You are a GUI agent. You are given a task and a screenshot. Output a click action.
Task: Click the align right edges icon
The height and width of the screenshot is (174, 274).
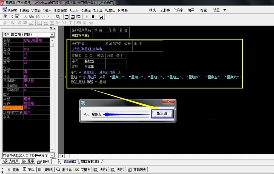click(x=19, y=23)
